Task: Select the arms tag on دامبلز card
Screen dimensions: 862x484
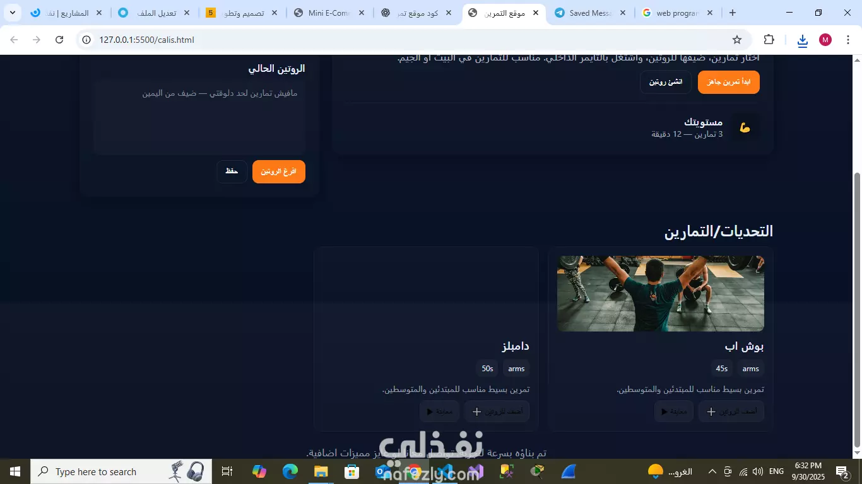Action: pos(516,369)
